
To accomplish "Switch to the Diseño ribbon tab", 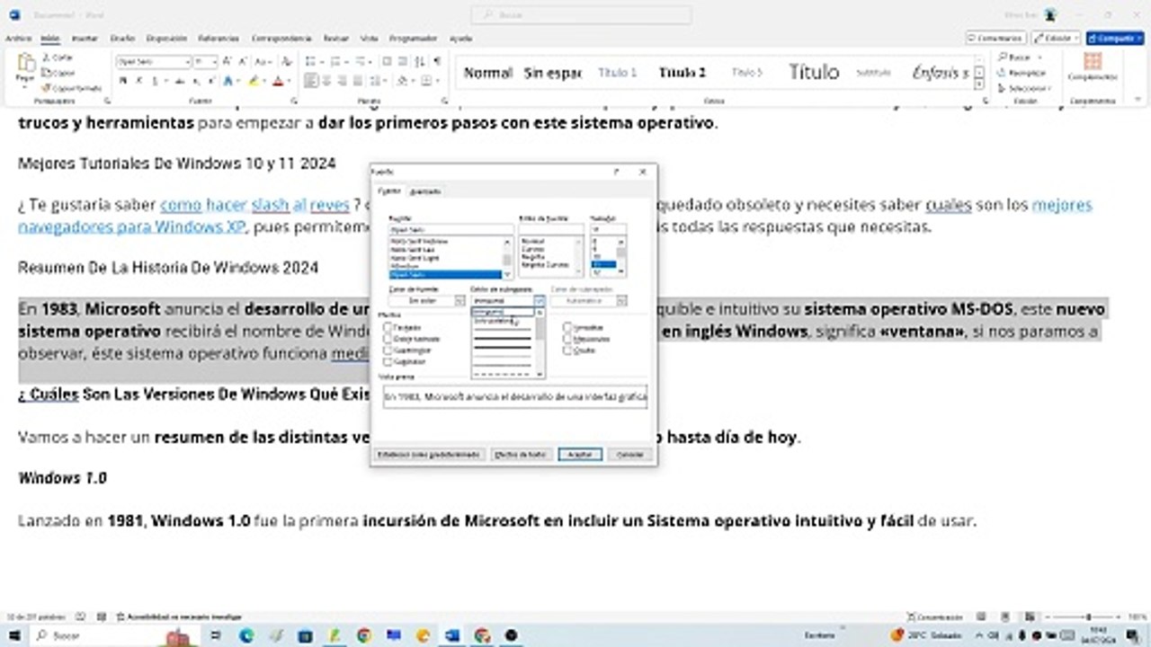I will pyautogui.click(x=122, y=39).
